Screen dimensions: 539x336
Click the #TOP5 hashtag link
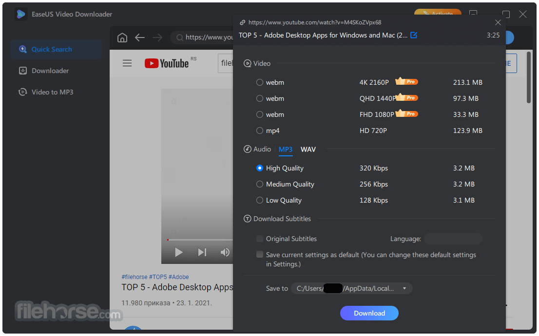[x=158, y=277]
